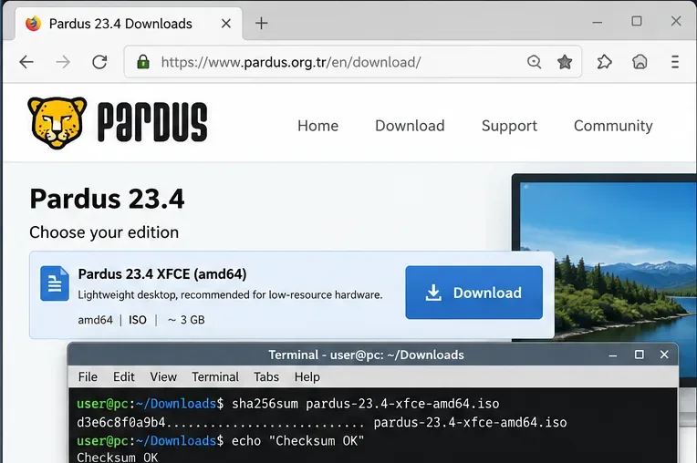The height and width of the screenshot is (463, 697).
Task: Click the address bar URL field
Action: coord(353,62)
